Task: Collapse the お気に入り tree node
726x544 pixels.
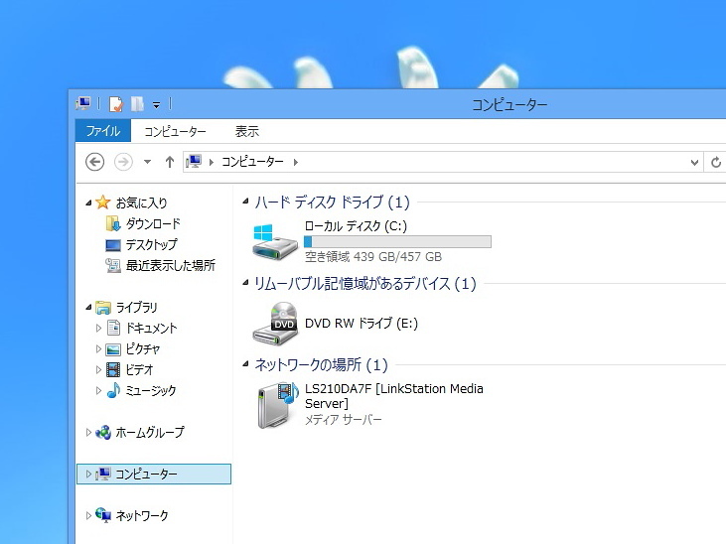Action: pyautogui.click(x=88, y=203)
